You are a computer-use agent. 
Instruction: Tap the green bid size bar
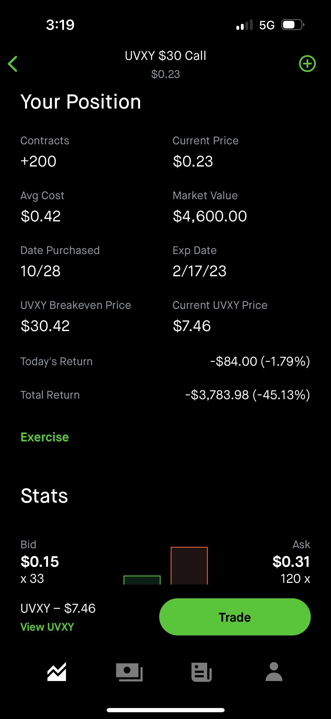click(142, 580)
